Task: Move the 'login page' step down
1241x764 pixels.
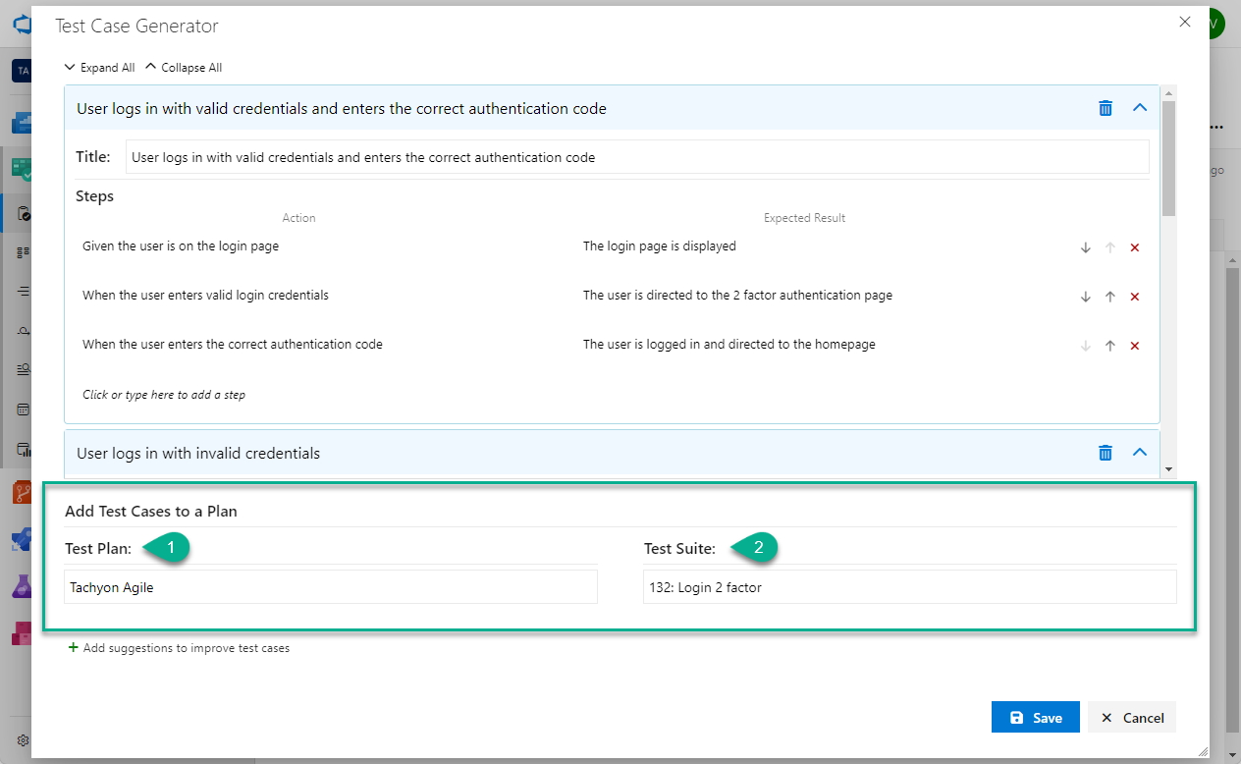Action: pos(1086,247)
